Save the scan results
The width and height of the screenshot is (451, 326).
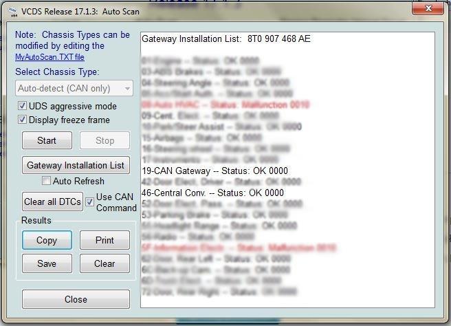pos(47,263)
